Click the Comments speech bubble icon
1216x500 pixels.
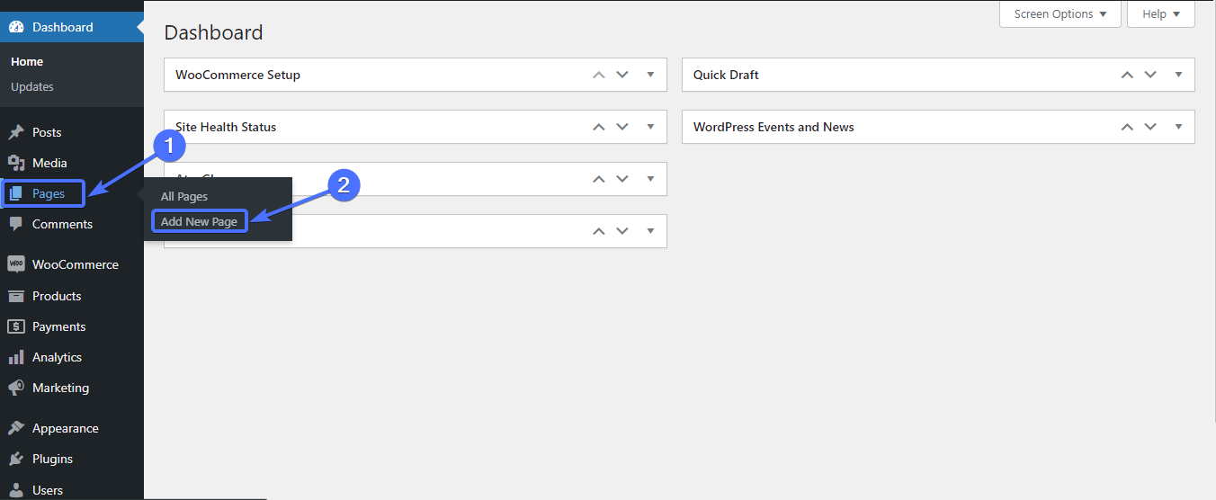(16, 224)
